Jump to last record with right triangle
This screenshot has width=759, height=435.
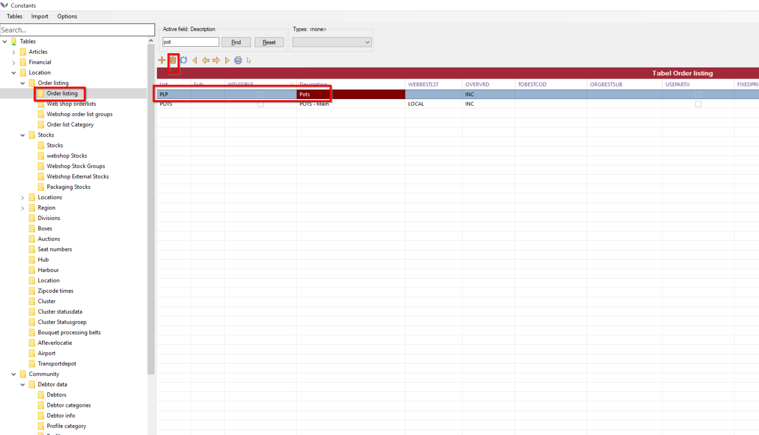point(227,60)
